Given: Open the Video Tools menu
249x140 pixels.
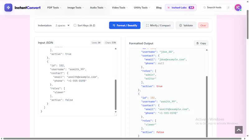Looking at the screenshot, I should point(120,7).
